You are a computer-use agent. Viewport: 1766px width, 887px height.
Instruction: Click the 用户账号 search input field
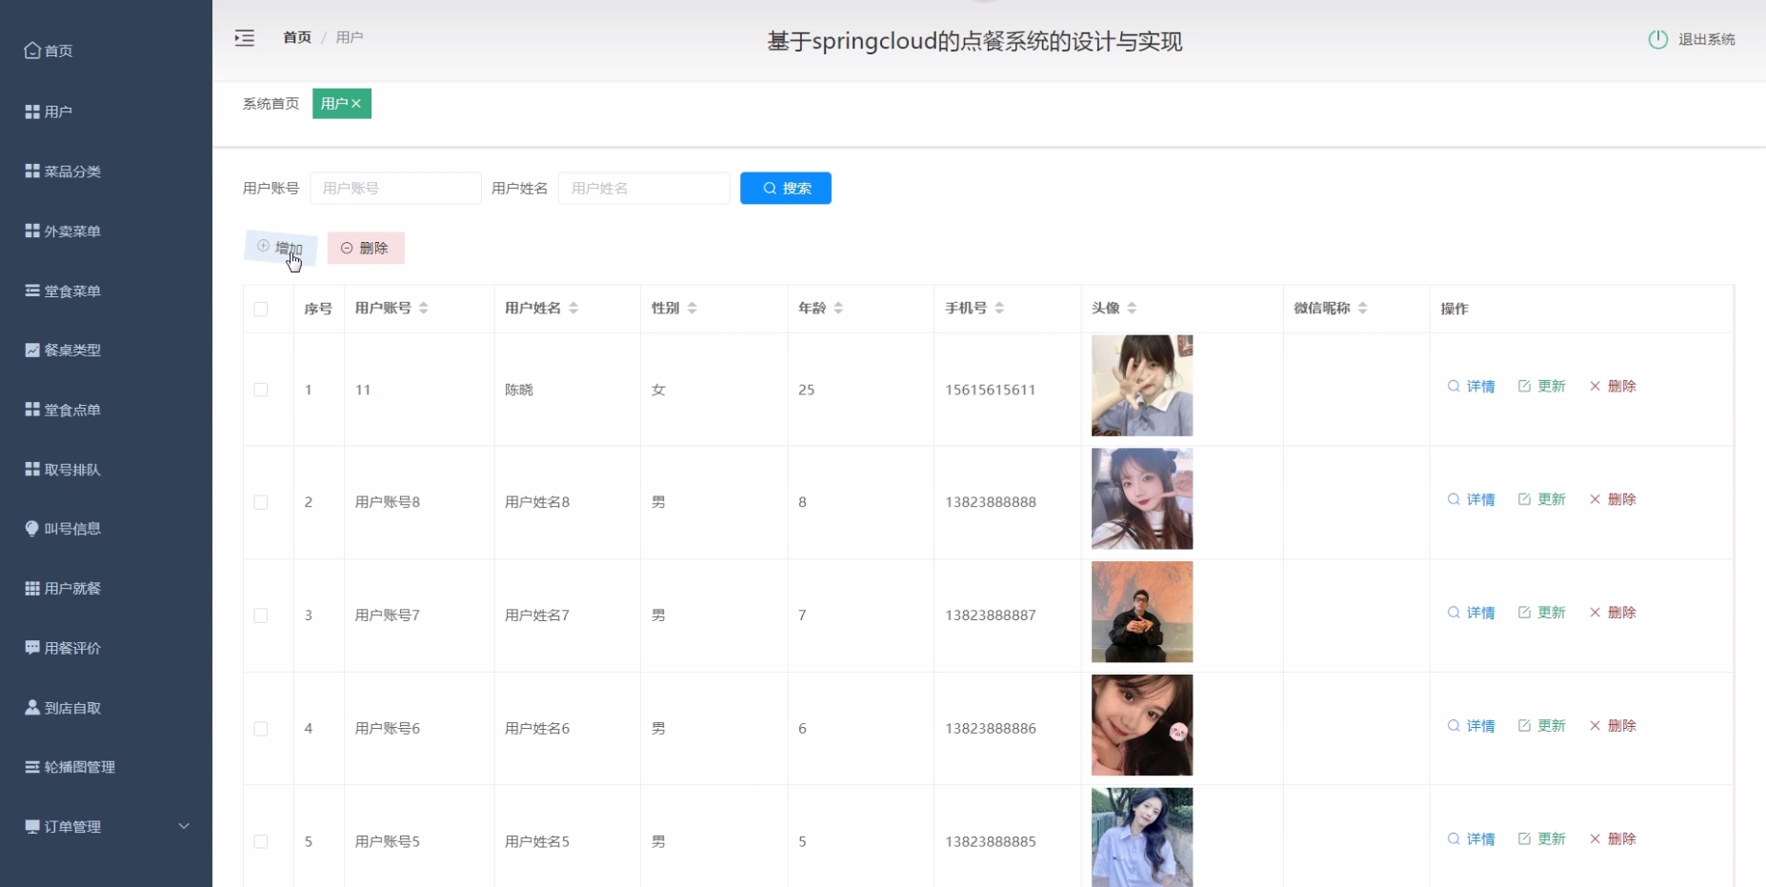point(395,189)
